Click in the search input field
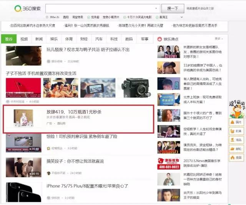Image resolution: width=246 pixels, height=205 pixels. tap(100, 8)
